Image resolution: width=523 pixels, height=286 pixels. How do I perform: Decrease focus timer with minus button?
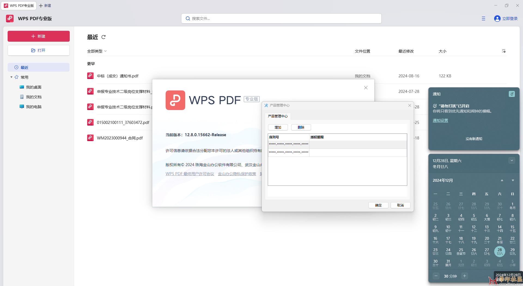coord(436,276)
